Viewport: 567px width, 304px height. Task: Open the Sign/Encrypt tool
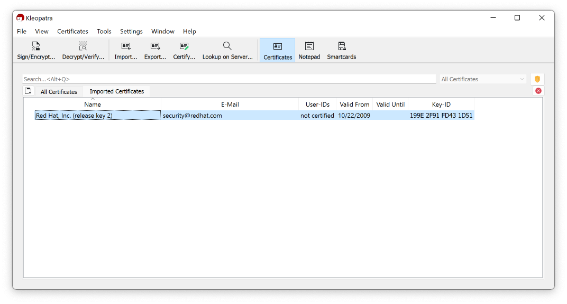[35, 50]
